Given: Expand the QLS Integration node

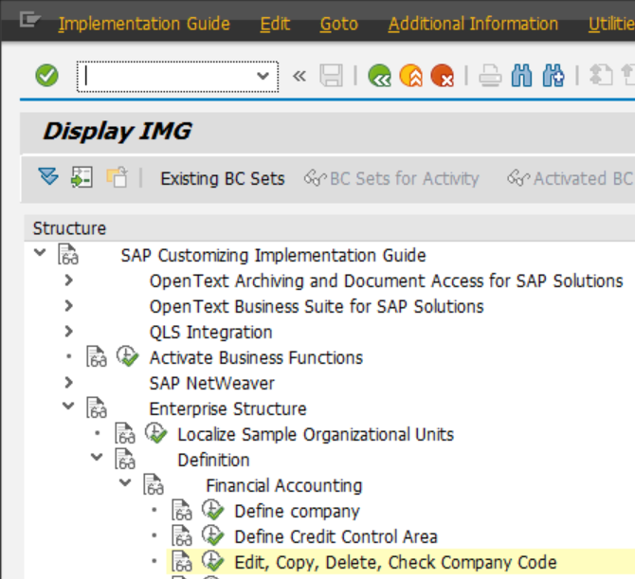Looking at the screenshot, I should pos(68,332).
